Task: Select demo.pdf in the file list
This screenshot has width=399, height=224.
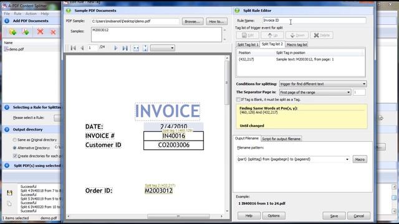Action: 16,49
